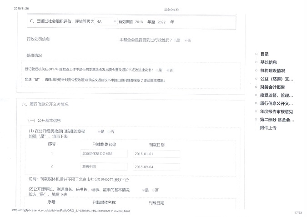Select 否 for 公开经民政部门核准的章程
The width and height of the screenshot is (307, 217).
(109, 131)
